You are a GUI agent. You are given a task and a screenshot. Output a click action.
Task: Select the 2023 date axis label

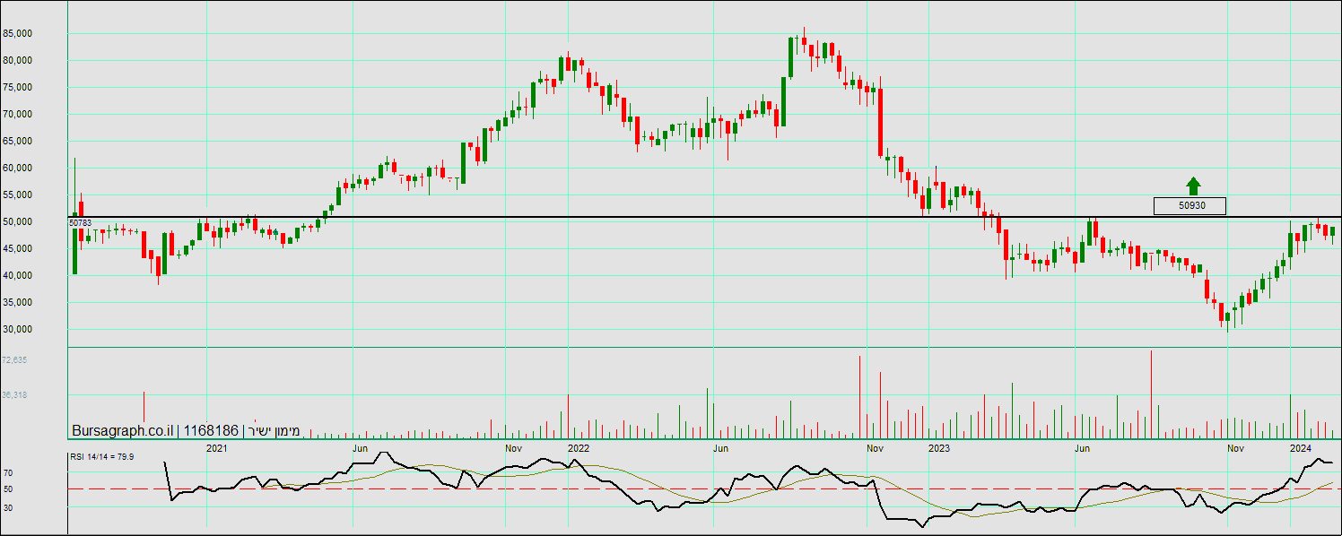[939, 447]
